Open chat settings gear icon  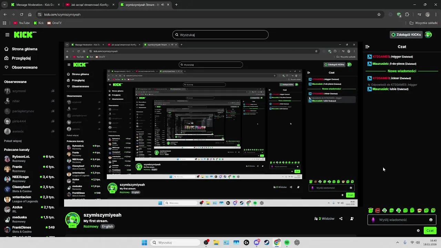418,231
